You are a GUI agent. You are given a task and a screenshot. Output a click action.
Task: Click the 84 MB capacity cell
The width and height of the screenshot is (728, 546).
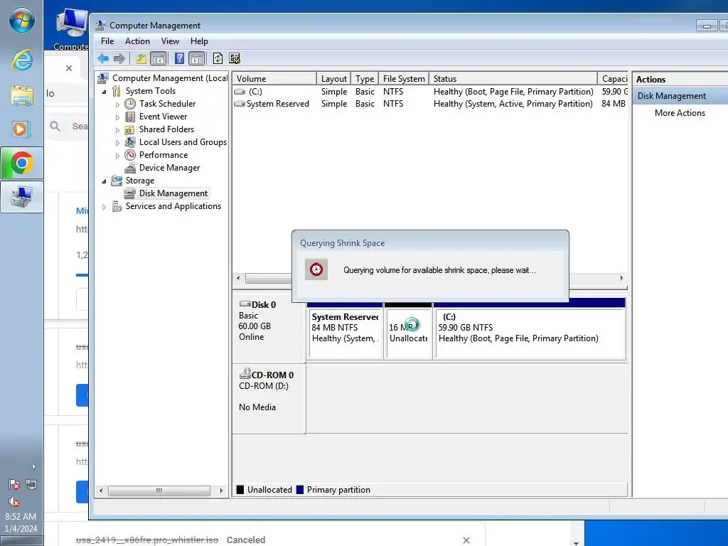pos(614,104)
